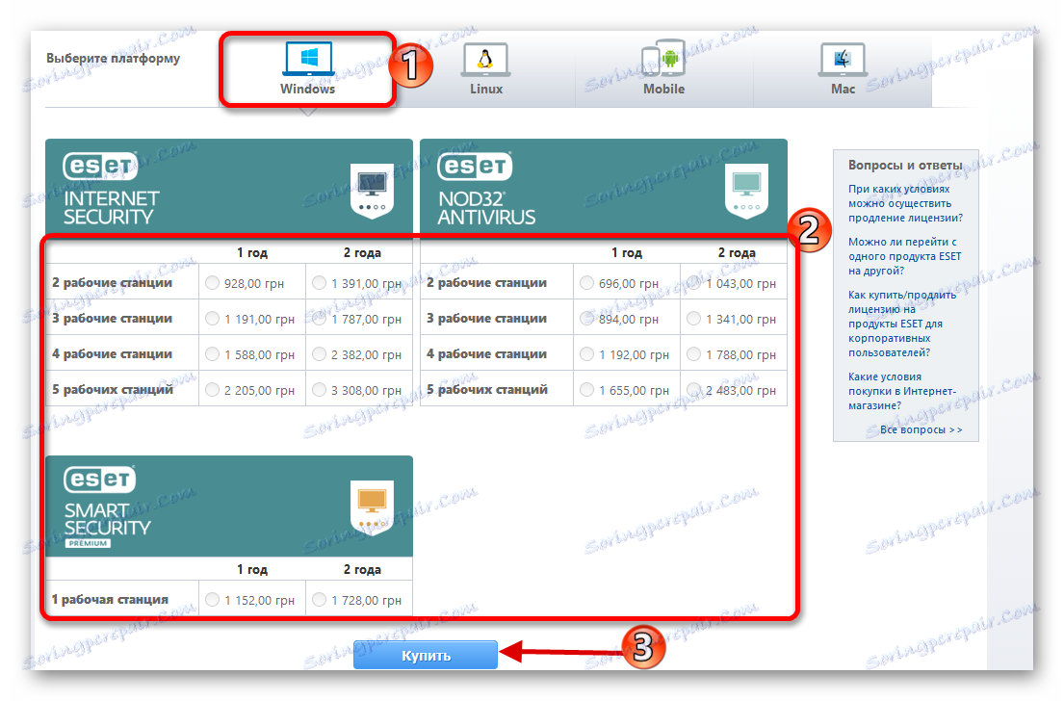The image size is (1064, 701).
Task: Select Smart Security Premium 2 years 1 728,00 грн
Action: pos(319,599)
